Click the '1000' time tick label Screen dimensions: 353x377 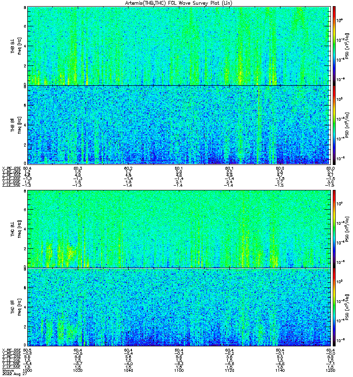pos(27,370)
